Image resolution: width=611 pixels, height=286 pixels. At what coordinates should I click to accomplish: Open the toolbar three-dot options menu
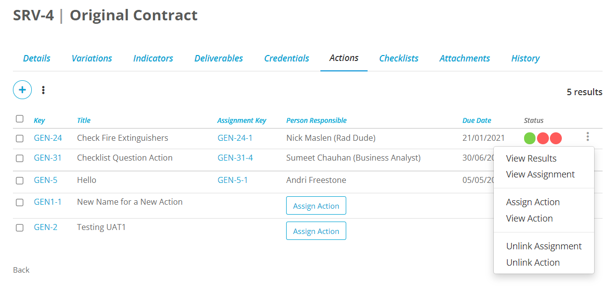tap(44, 90)
